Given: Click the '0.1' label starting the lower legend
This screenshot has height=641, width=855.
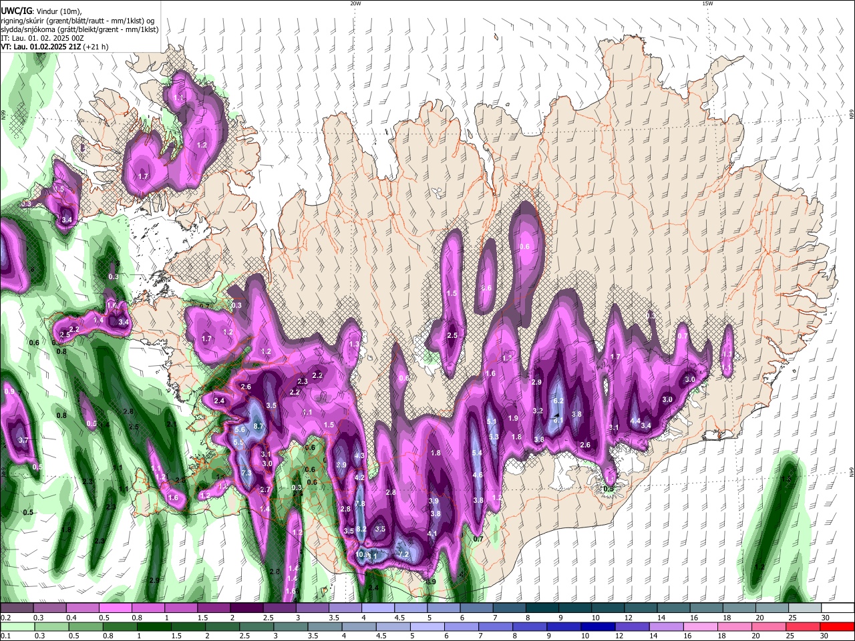Looking at the screenshot, I should click(5, 636).
